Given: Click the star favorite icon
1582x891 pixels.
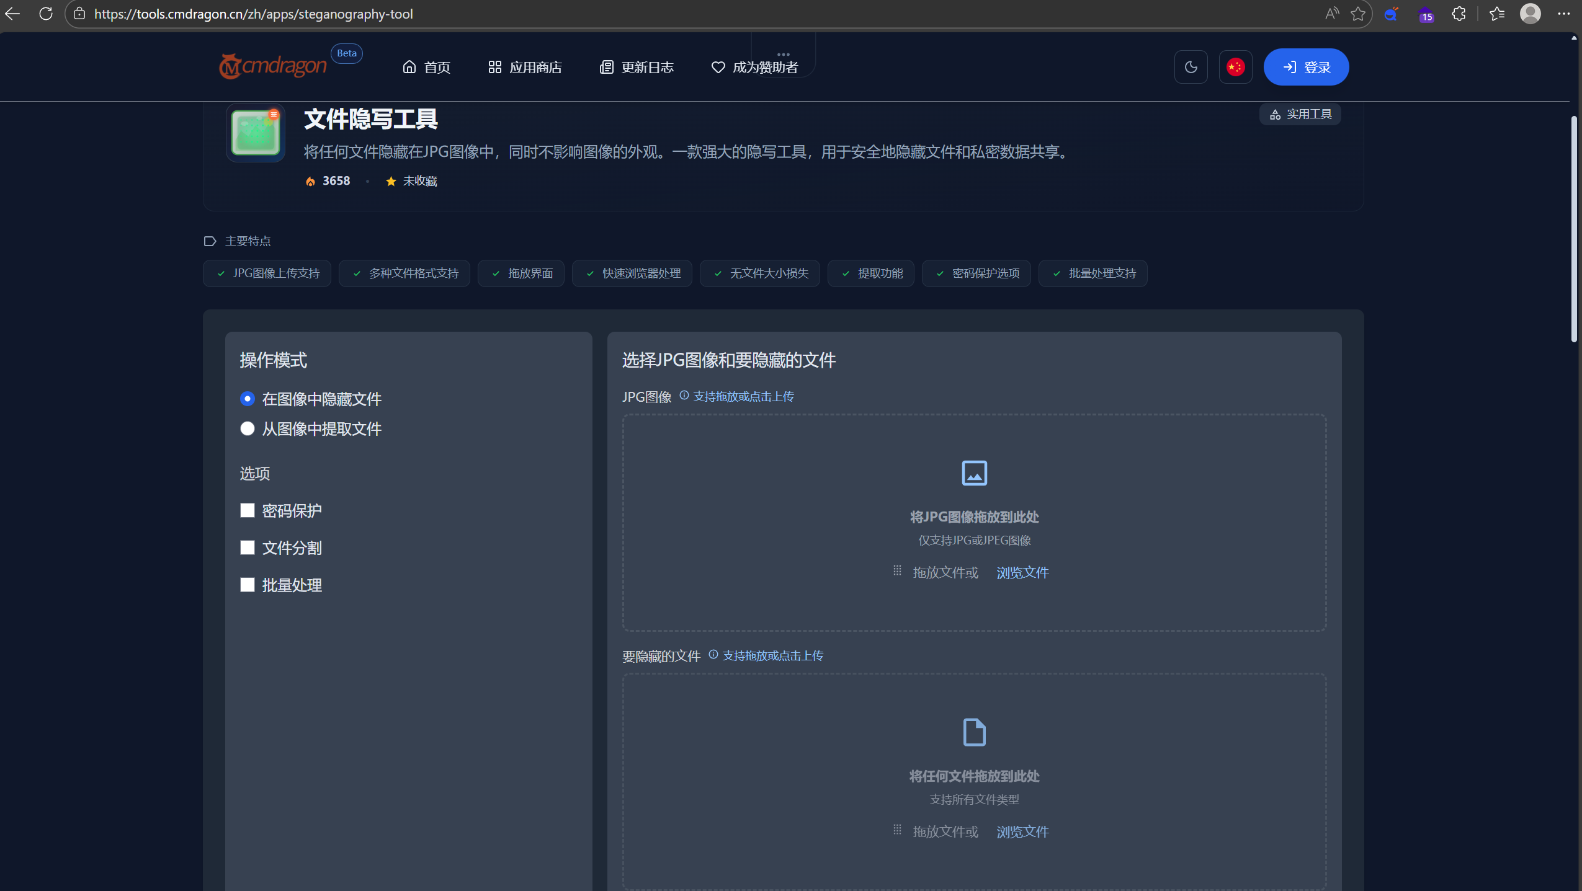Looking at the screenshot, I should pyautogui.click(x=391, y=181).
